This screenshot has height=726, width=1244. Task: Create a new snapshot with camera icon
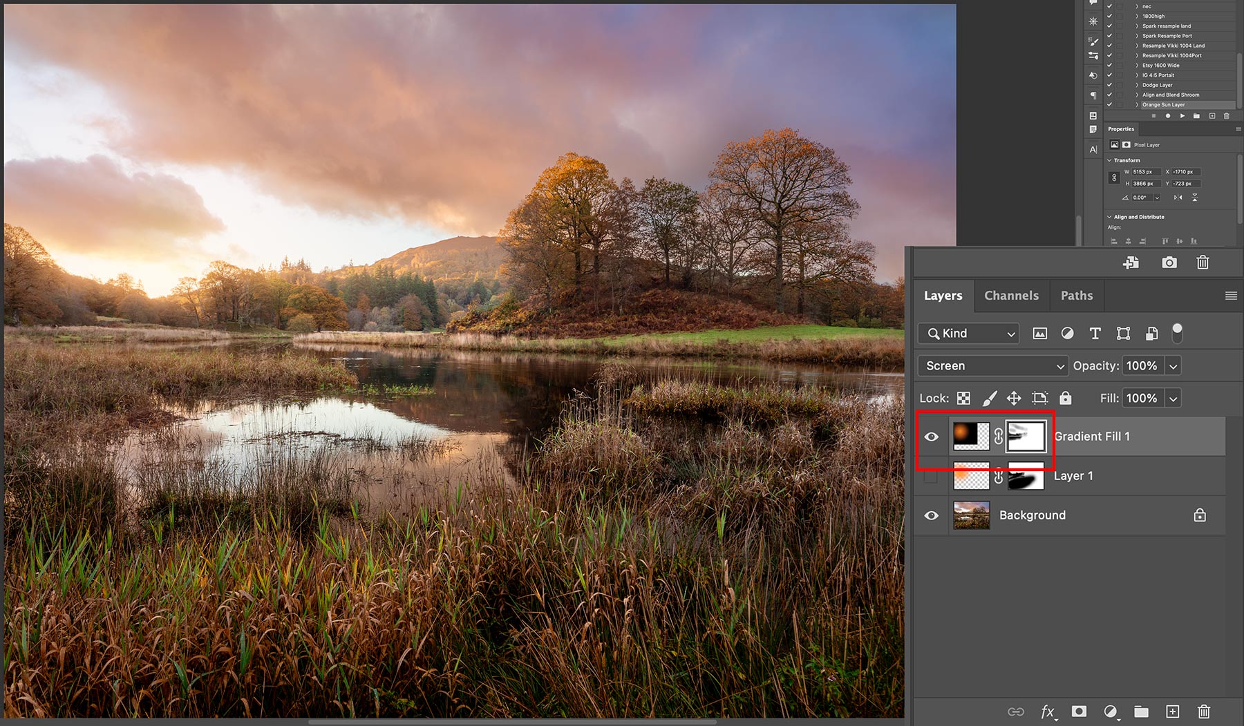[1169, 262]
